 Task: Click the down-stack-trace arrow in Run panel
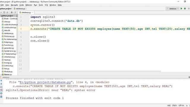(1, 84)
